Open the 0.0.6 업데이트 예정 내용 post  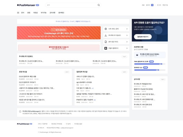click(27, 76)
